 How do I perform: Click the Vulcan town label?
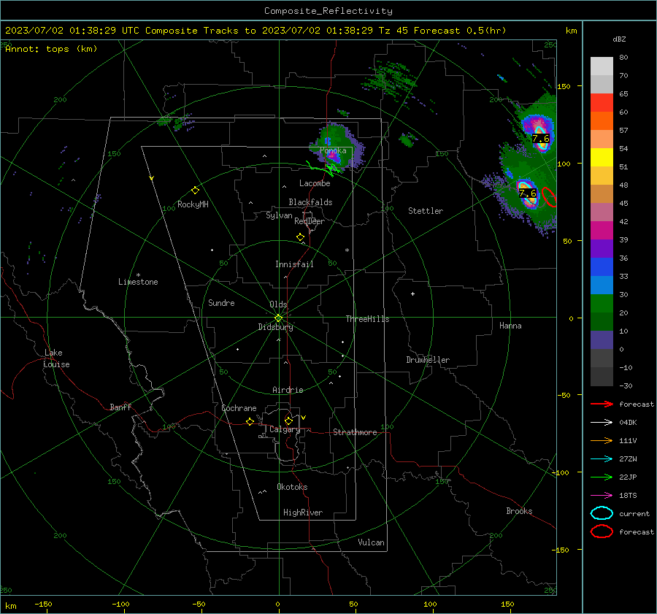[372, 542]
